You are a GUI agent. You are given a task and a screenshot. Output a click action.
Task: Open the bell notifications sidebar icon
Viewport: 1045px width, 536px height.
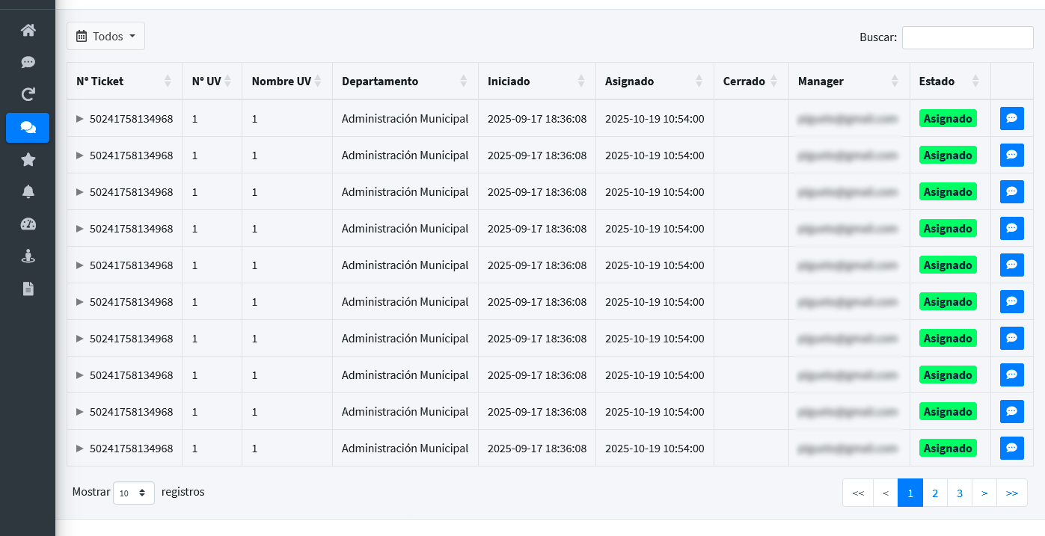[x=28, y=192]
